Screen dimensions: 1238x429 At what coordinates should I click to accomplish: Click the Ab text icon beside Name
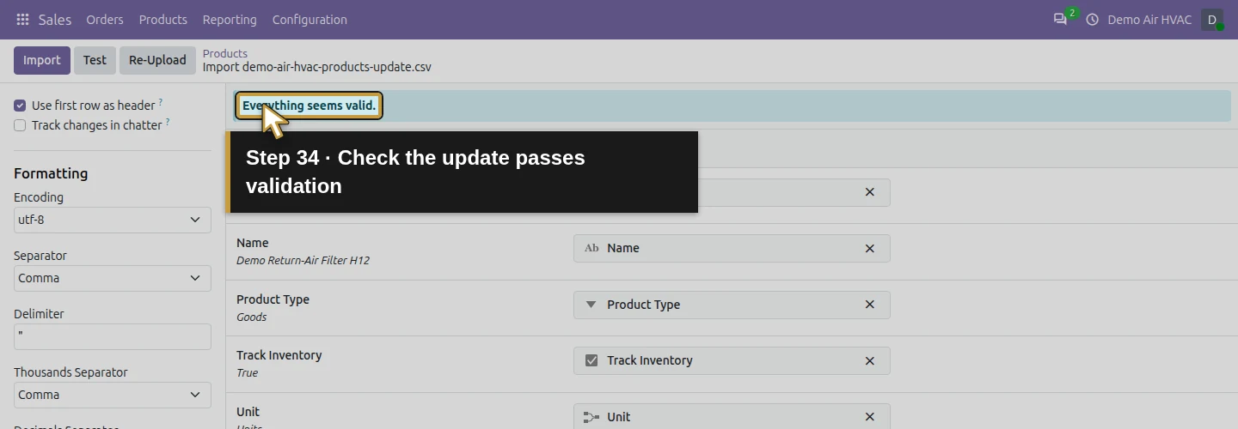click(x=591, y=248)
